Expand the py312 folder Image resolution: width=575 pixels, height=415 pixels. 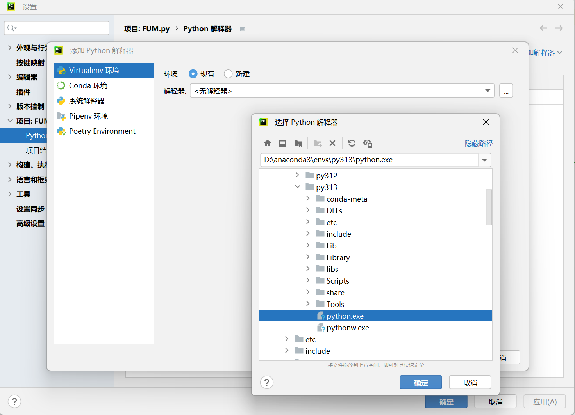(x=298, y=175)
